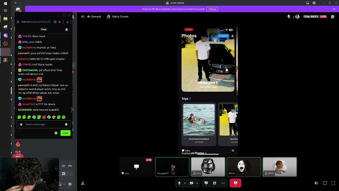Click the Kick chat address bar

tap(36, 22)
